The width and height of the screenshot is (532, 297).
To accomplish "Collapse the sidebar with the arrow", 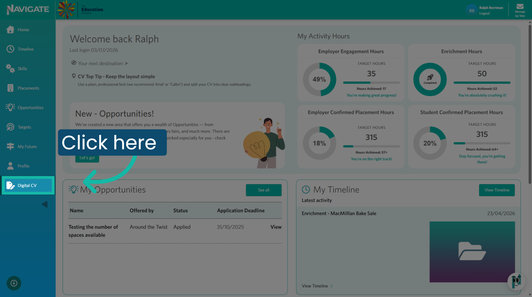I will pos(45,204).
